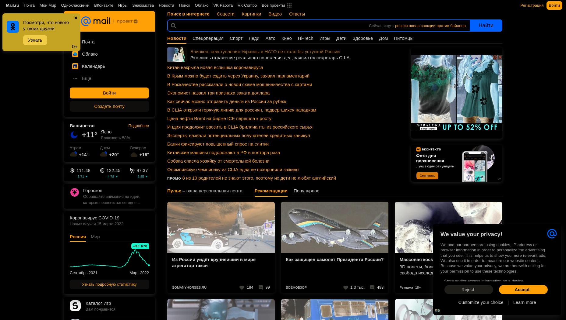The image size is (566, 320).
Task: Open Блинкен NATO headline
Action: (x=265, y=52)
